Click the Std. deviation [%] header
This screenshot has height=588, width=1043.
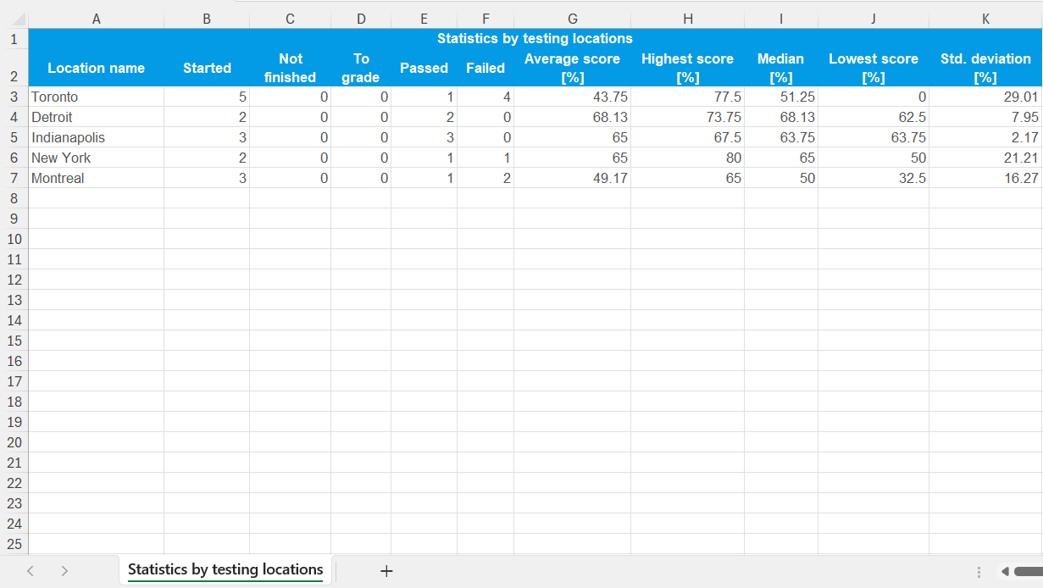point(985,68)
